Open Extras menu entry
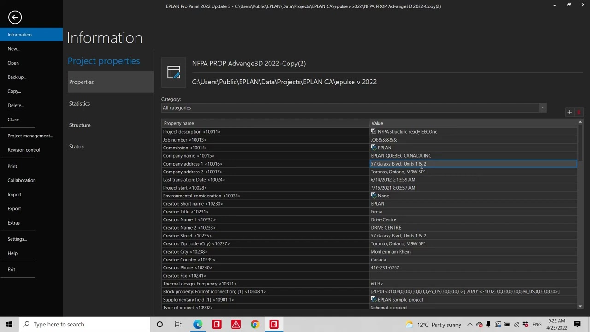 (14, 223)
